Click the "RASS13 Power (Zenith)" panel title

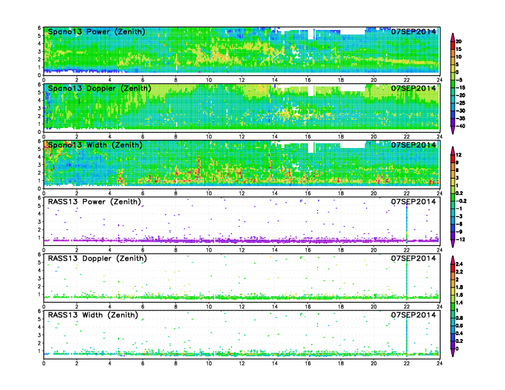click(x=94, y=202)
